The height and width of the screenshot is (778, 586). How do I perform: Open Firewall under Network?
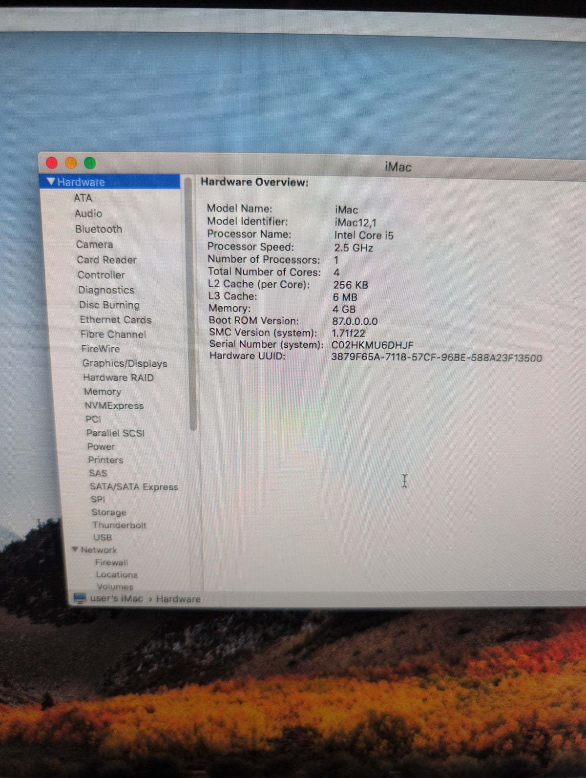(x=111, y=562)
